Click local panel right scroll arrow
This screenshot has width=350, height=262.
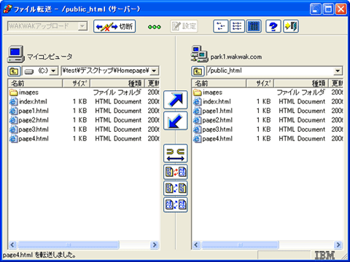(x=155, y=245)
